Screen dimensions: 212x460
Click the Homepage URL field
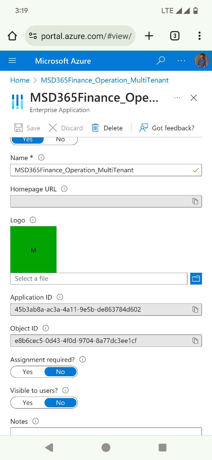coord(106,201)
